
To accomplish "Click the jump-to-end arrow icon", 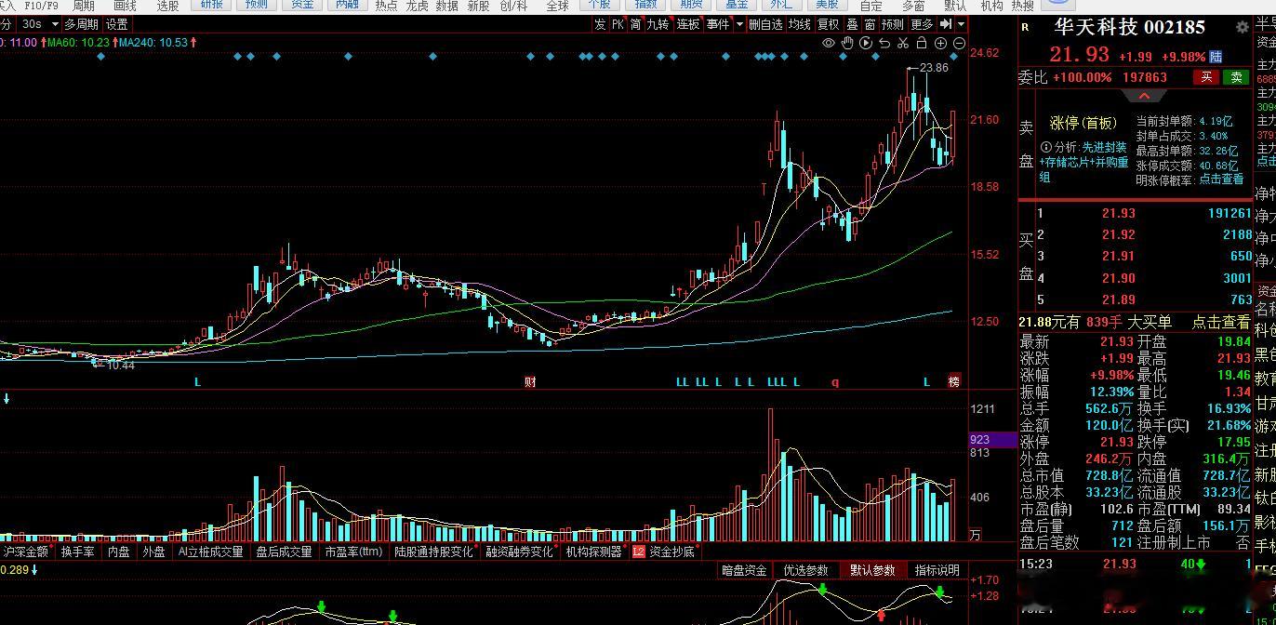I will click(x=946, y=24).
